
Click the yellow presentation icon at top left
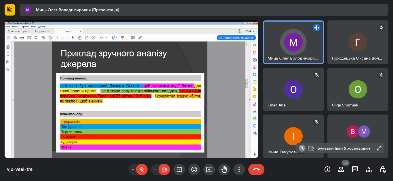(x=10, y=10)
